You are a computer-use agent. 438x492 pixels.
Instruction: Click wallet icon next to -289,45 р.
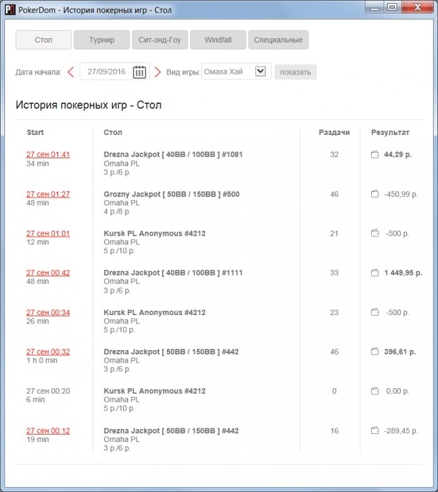pyautogui.click(x=375, y=431)
